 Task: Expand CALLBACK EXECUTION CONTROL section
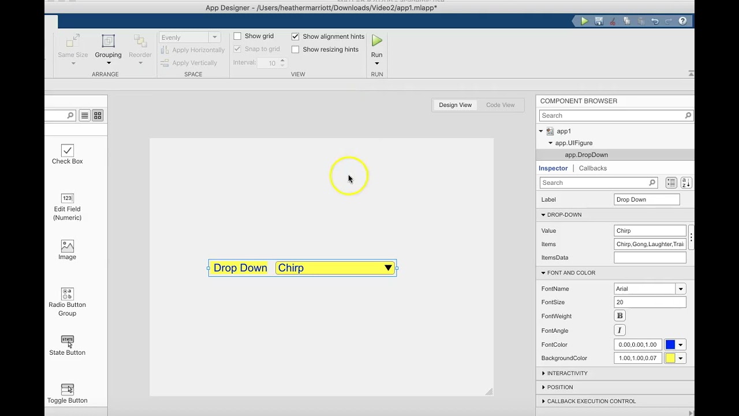(543, 401)
